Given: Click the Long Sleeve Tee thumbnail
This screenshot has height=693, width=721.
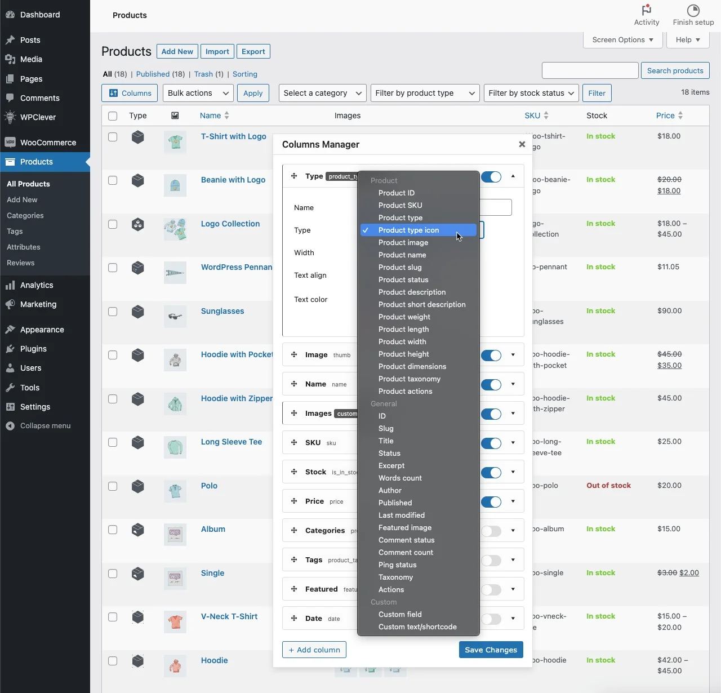Looking at the screenshot, I should tap(175, 447).
